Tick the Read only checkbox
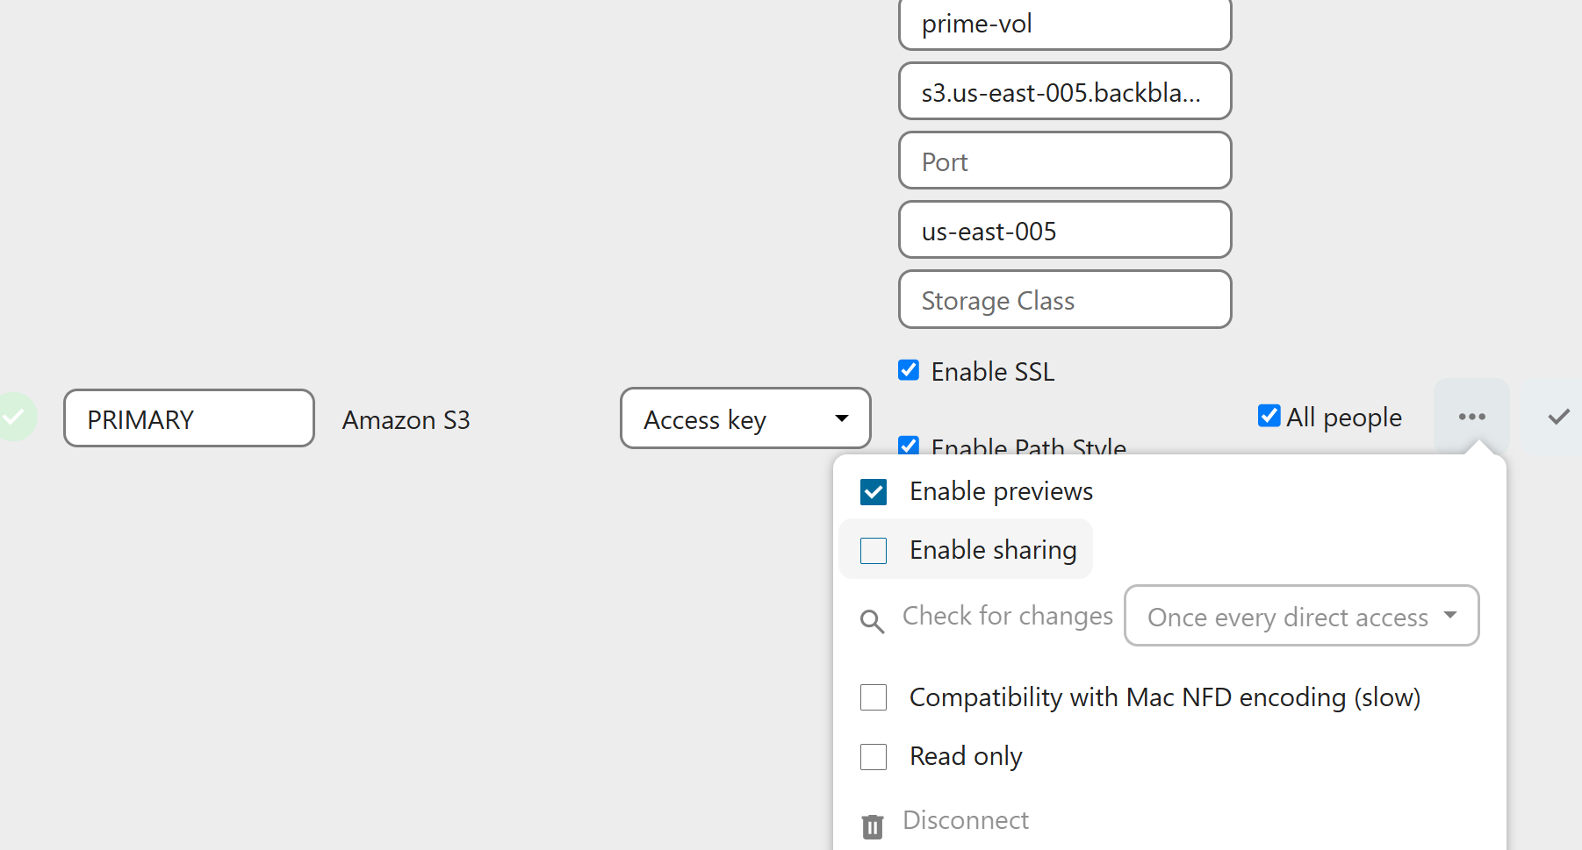The height and width of the screenshot is (850, 1582). point(874,756)
